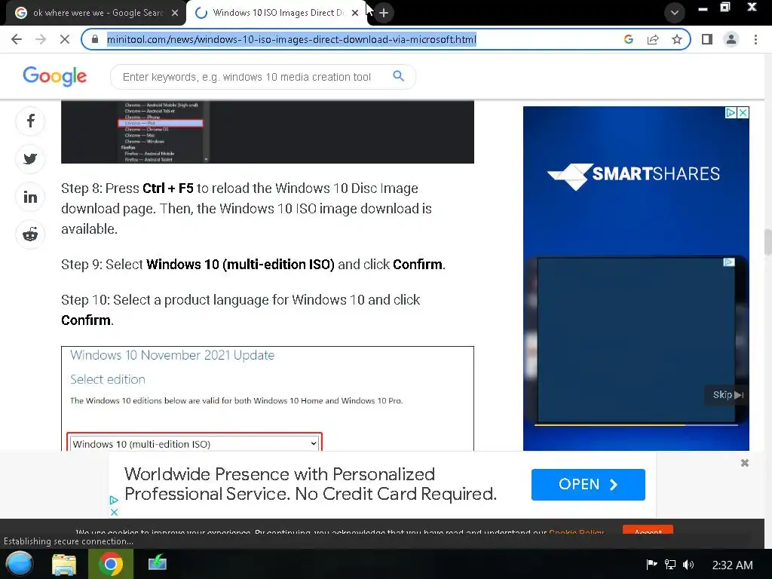Click the 'Worldwide Presence' ad text
This screenshot has height=579, width=772.
tap(310, 484)
